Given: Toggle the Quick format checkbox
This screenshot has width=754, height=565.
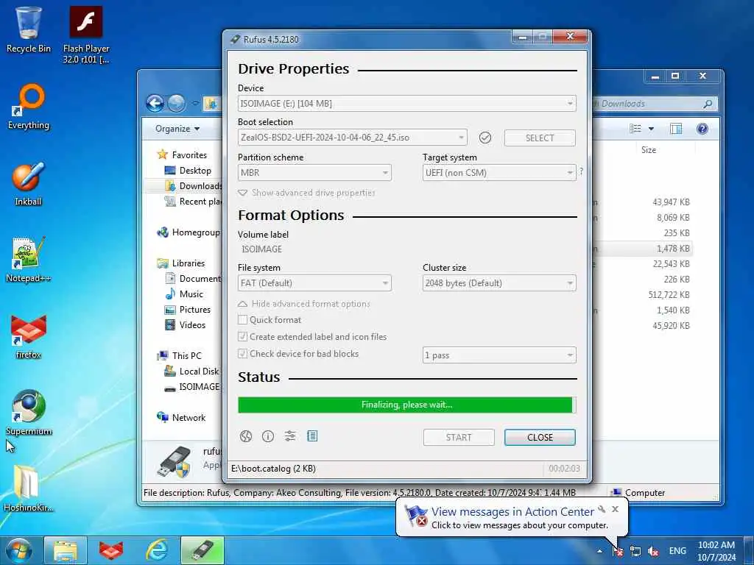Looking at the screenshot, I should click(243, 320).
